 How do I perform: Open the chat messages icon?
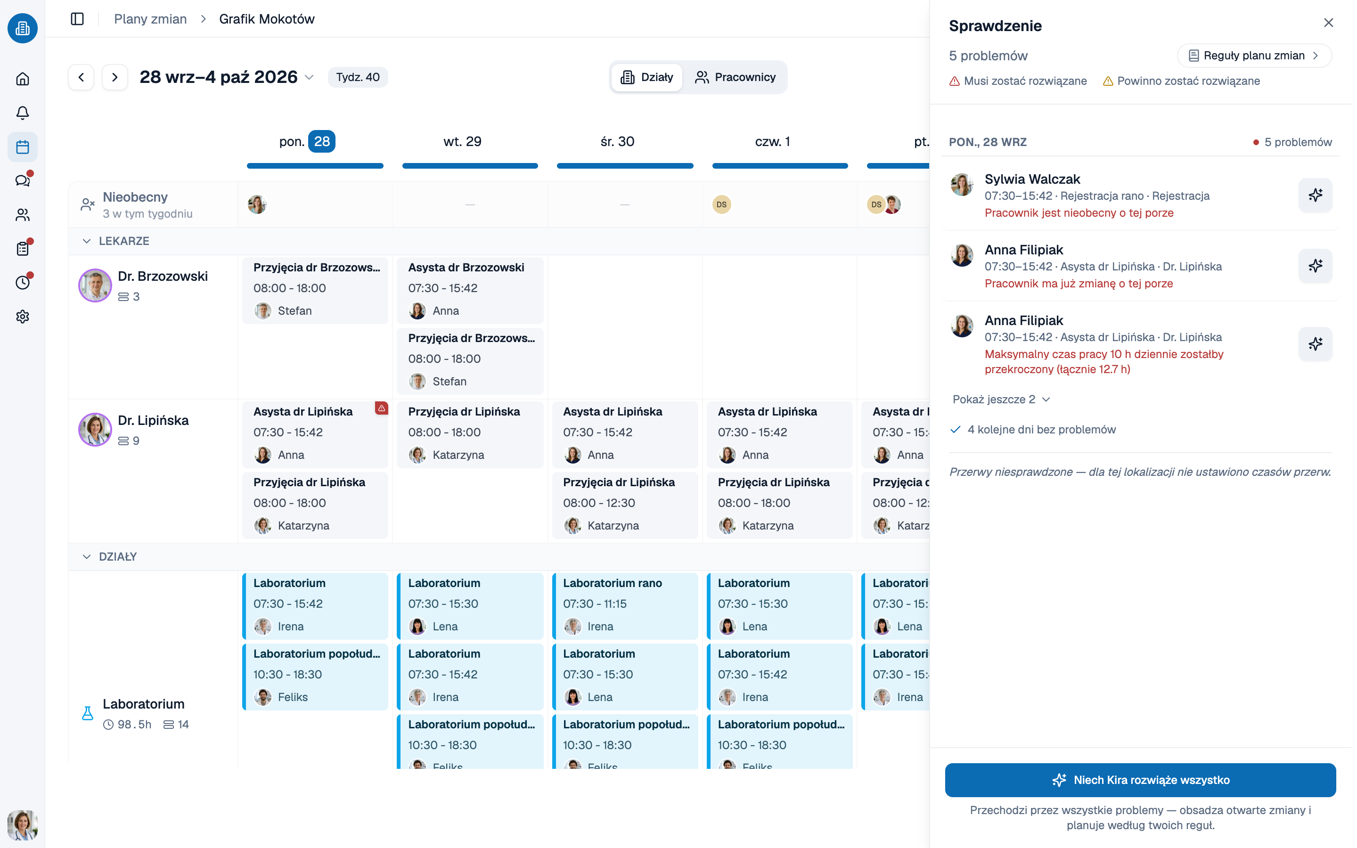pos(23,180)
